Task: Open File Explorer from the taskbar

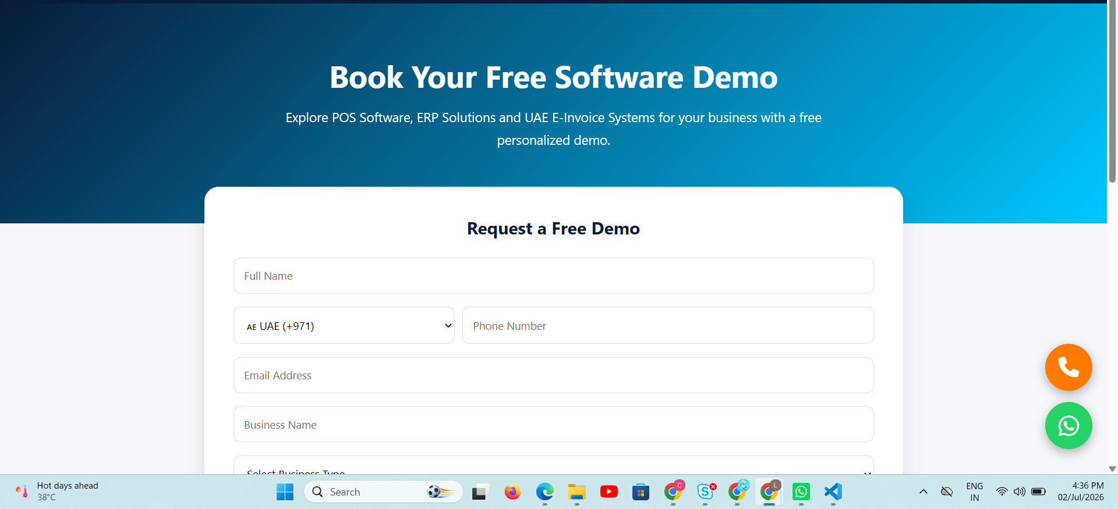Action: (576, 492)
